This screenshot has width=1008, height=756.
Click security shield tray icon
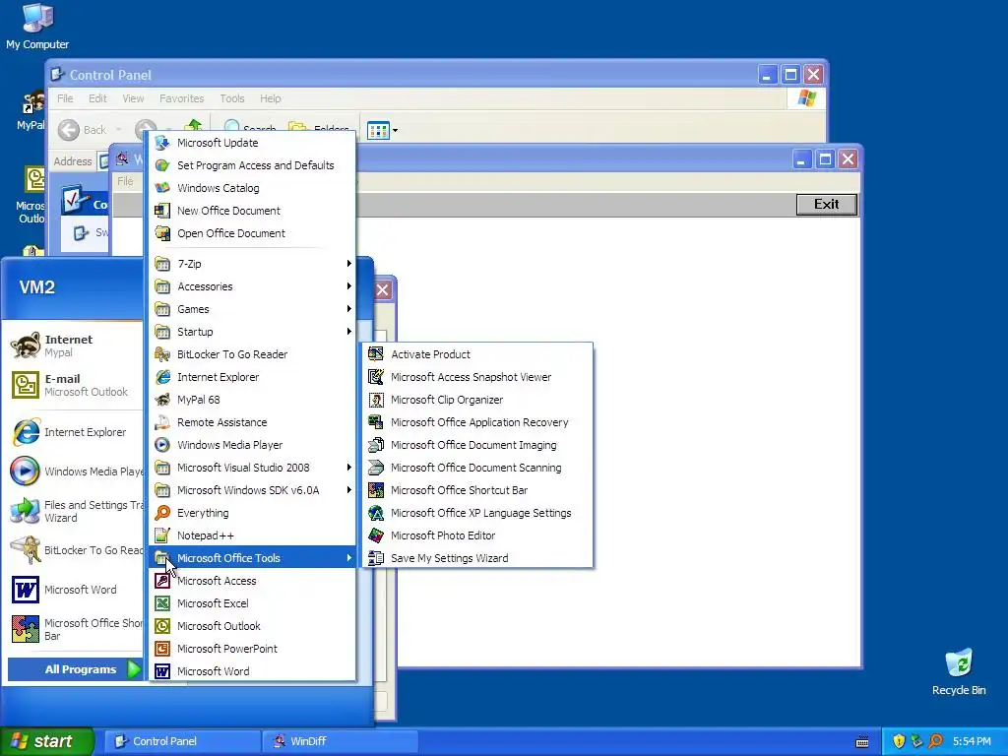coord(899,741)
